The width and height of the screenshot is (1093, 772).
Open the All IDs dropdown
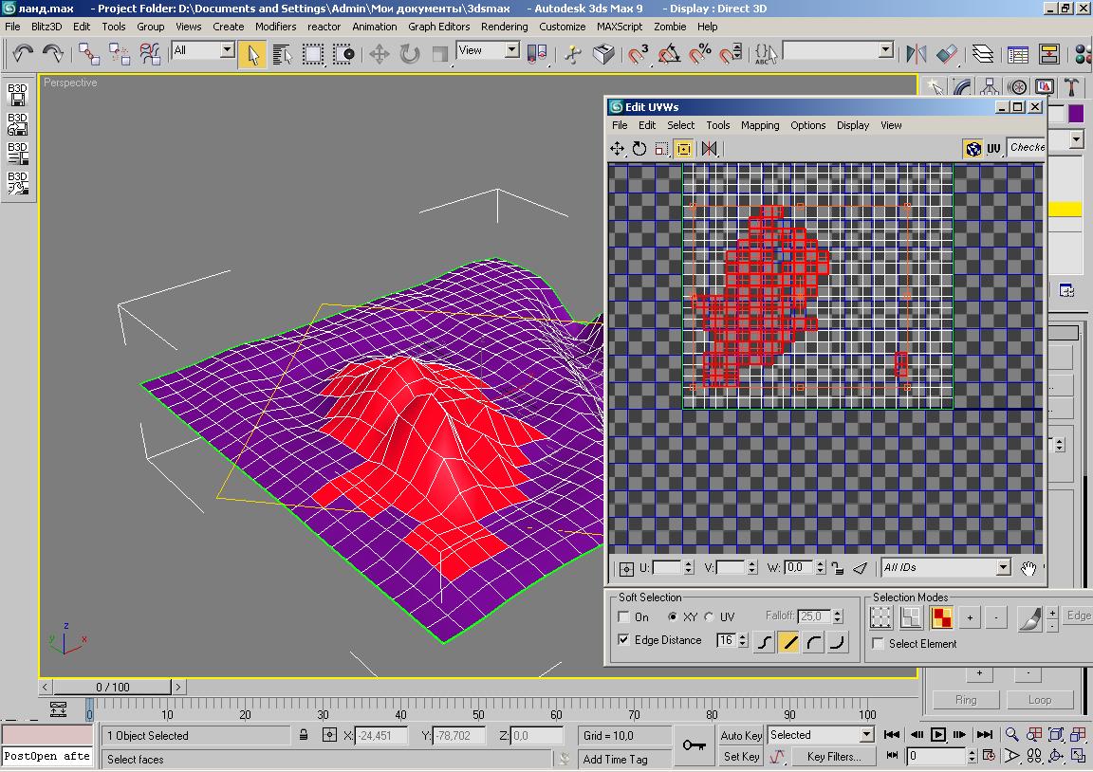pos(1003,568)
